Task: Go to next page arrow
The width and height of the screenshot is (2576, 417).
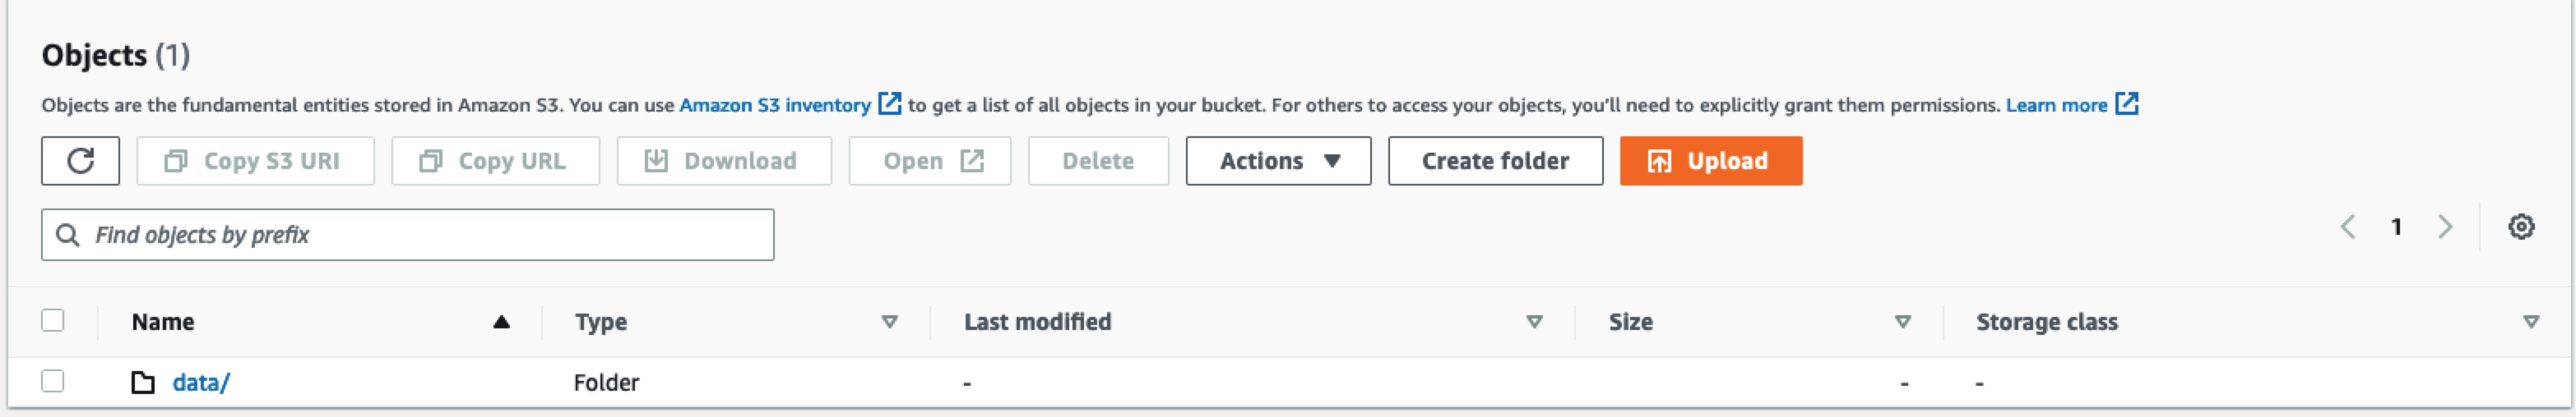Action: [2445, 227]
